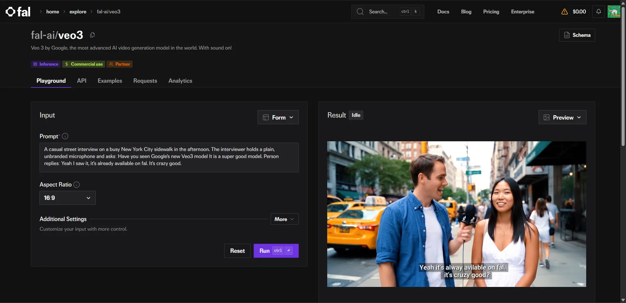Open the notifications bell
626x303 pixels.
598,12
